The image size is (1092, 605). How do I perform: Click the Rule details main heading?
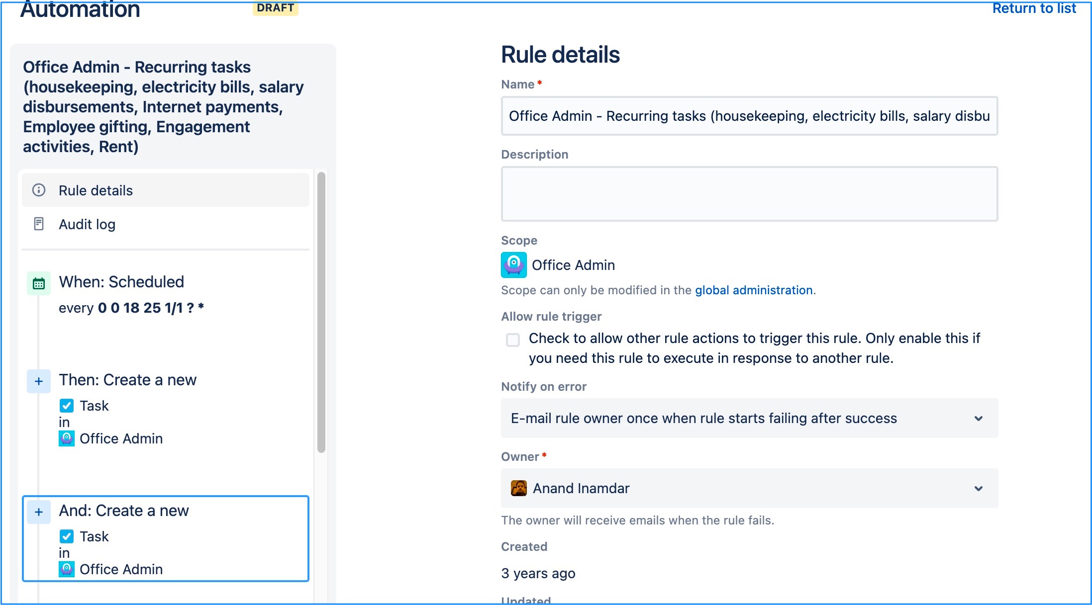[560, 55]
